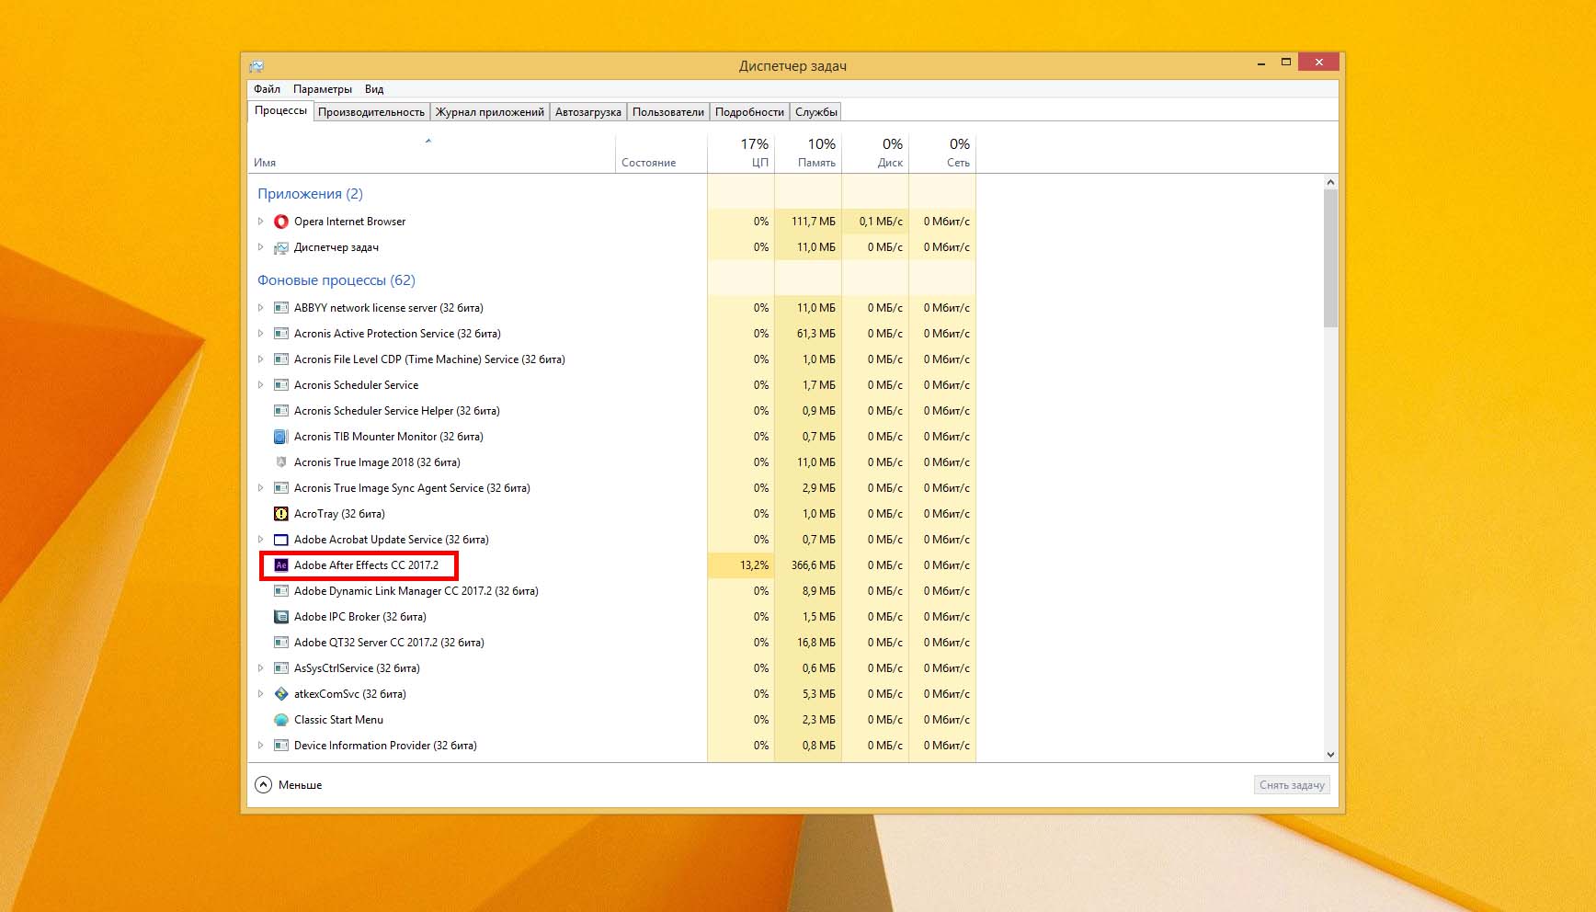Click the Adobe After Effects icon
Image resolution: width=1596 pixels, height=912 pixels.
click(x=281, y=565)
